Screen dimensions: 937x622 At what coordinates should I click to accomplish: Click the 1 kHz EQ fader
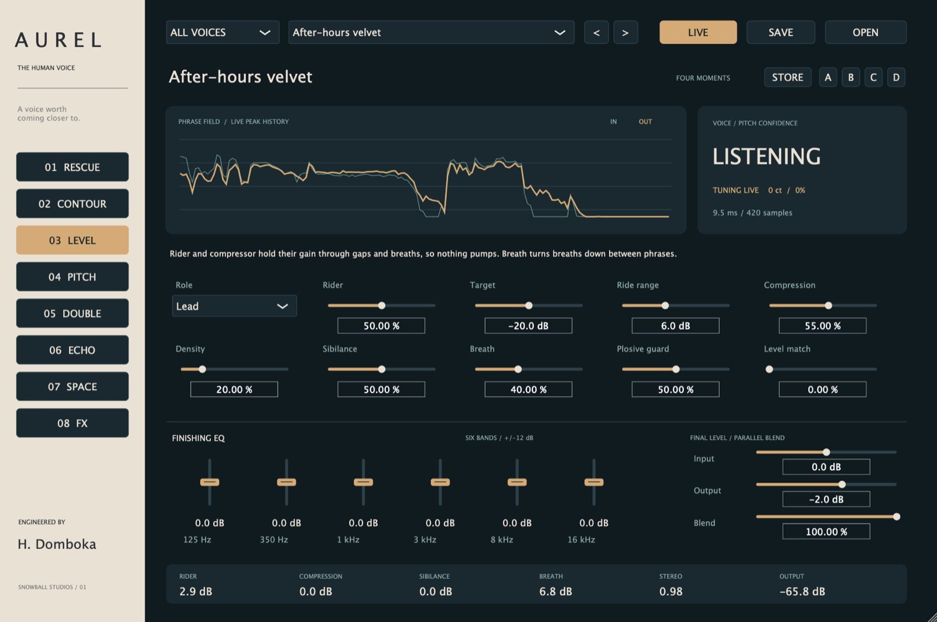(363, 482)
